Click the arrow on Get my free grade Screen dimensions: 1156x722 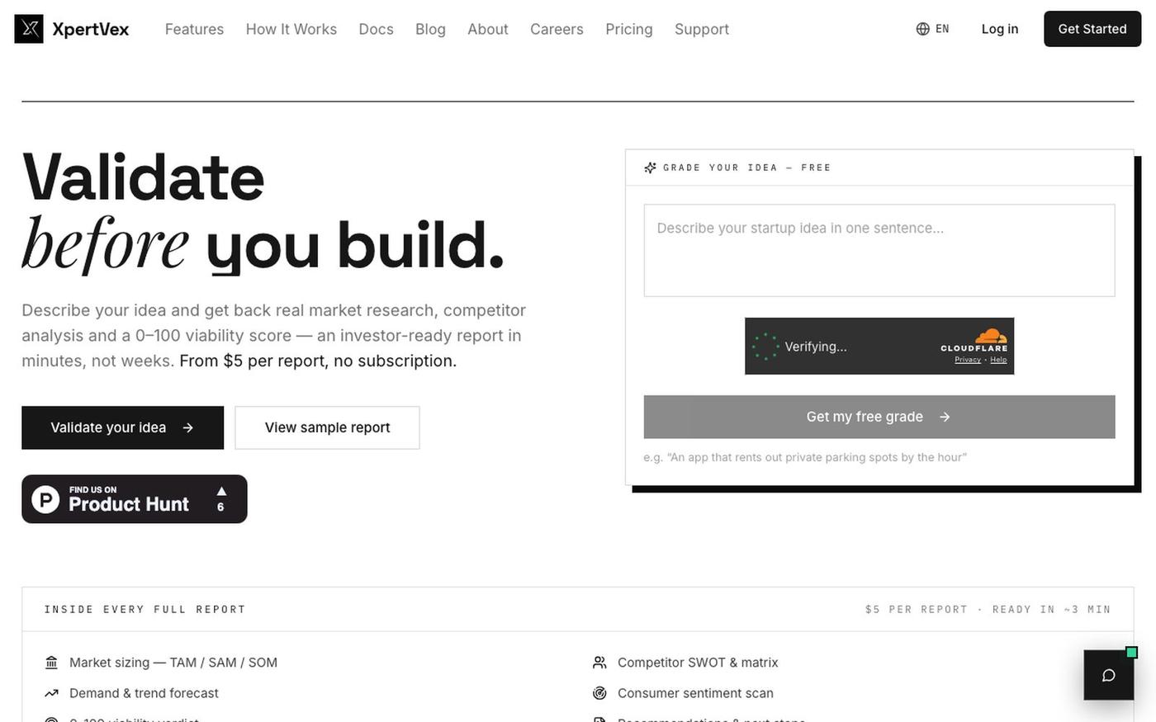(945, 417)
